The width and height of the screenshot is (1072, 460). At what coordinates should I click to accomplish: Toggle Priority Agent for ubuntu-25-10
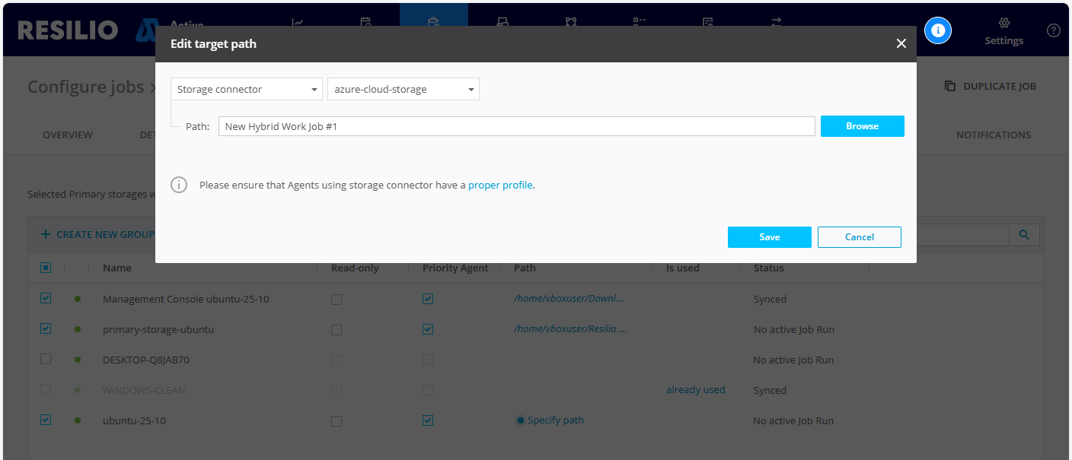[x=428, y=420]
